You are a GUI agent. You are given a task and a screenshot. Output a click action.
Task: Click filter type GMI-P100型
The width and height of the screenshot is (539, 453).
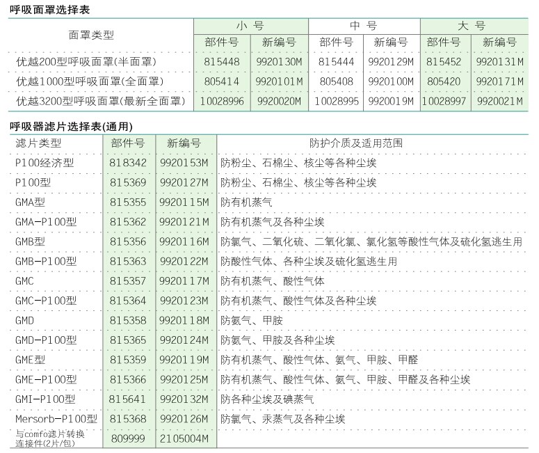pos(45,399)
